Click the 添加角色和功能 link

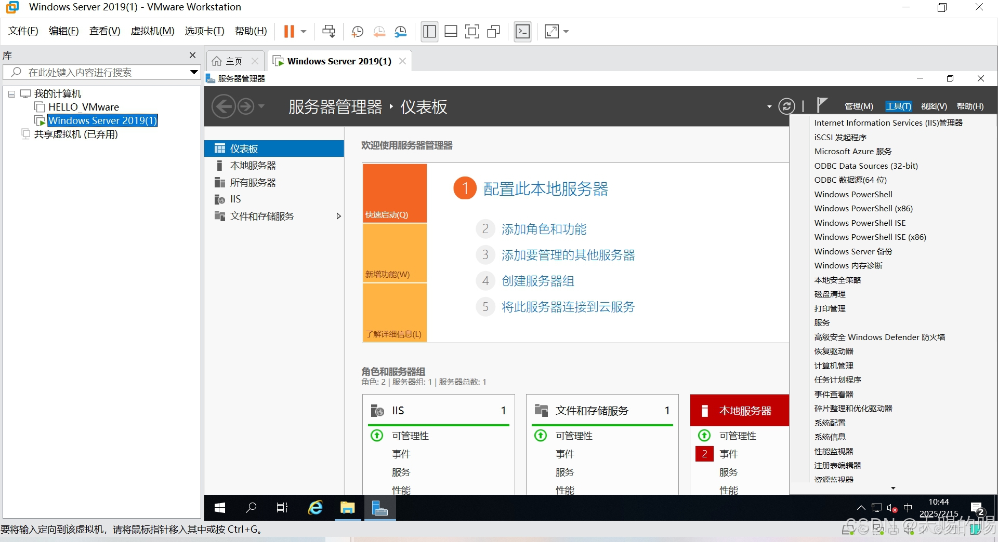coord(544,229)
